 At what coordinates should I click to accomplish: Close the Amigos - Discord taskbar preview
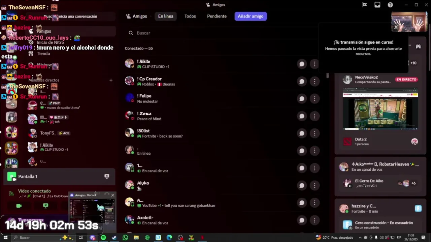coord(113,195)
